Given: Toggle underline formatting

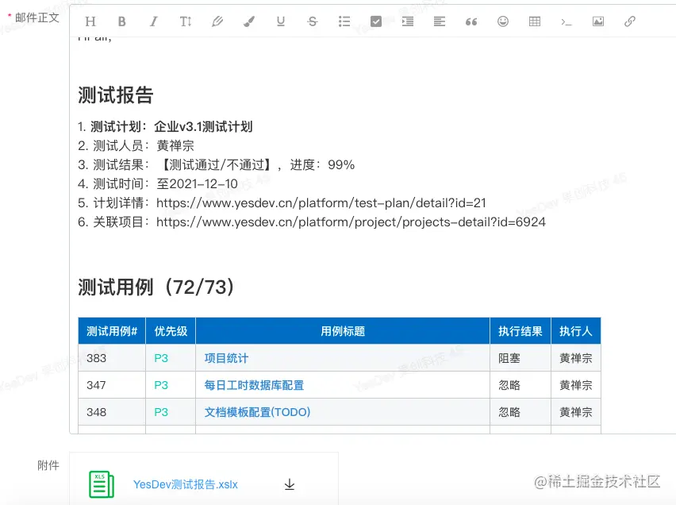Looking at the screenshot, I should pos(280,22).
